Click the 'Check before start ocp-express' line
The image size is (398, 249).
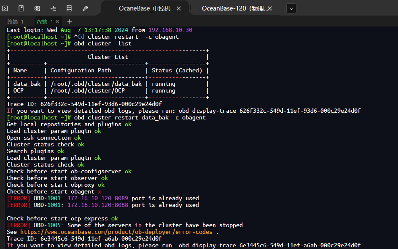pyautogui.click(x=62, y=219)
